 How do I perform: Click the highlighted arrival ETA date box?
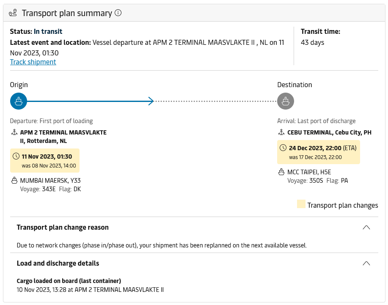[319, 152]
